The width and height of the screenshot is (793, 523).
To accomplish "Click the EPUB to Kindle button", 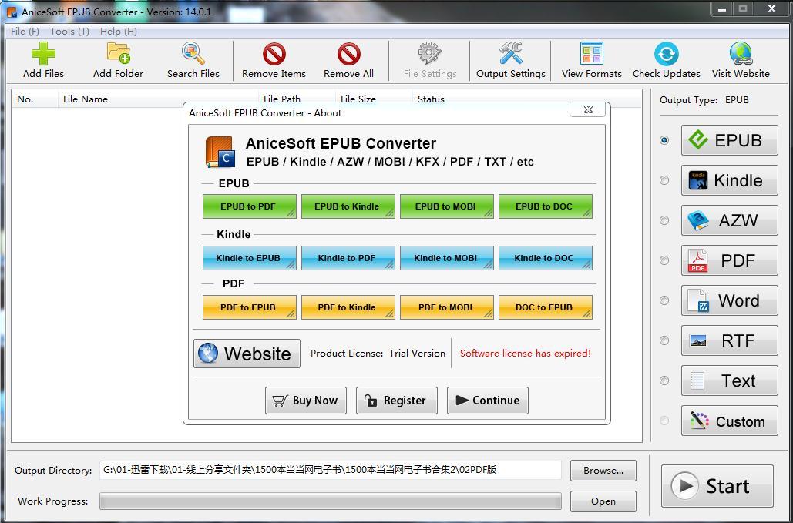I will pyautogui.click(x=348, y=206).
